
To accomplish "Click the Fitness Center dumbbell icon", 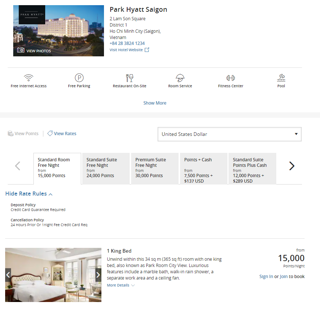I will point(231,78).
